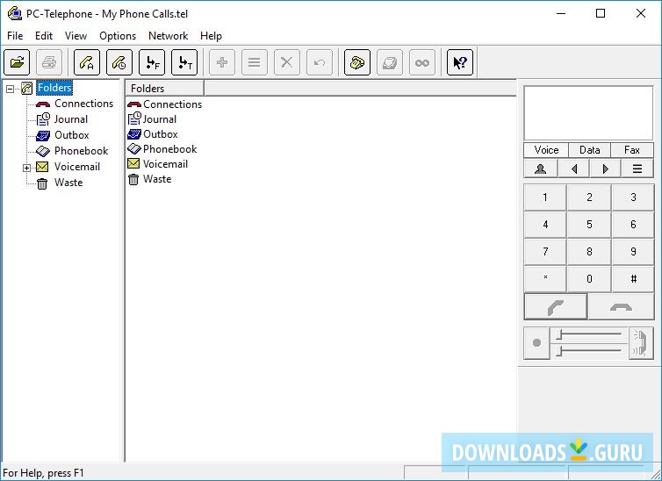Screen dimensions: 662x481
Task: Select Phonebook in folder tree
Action: 81,151
